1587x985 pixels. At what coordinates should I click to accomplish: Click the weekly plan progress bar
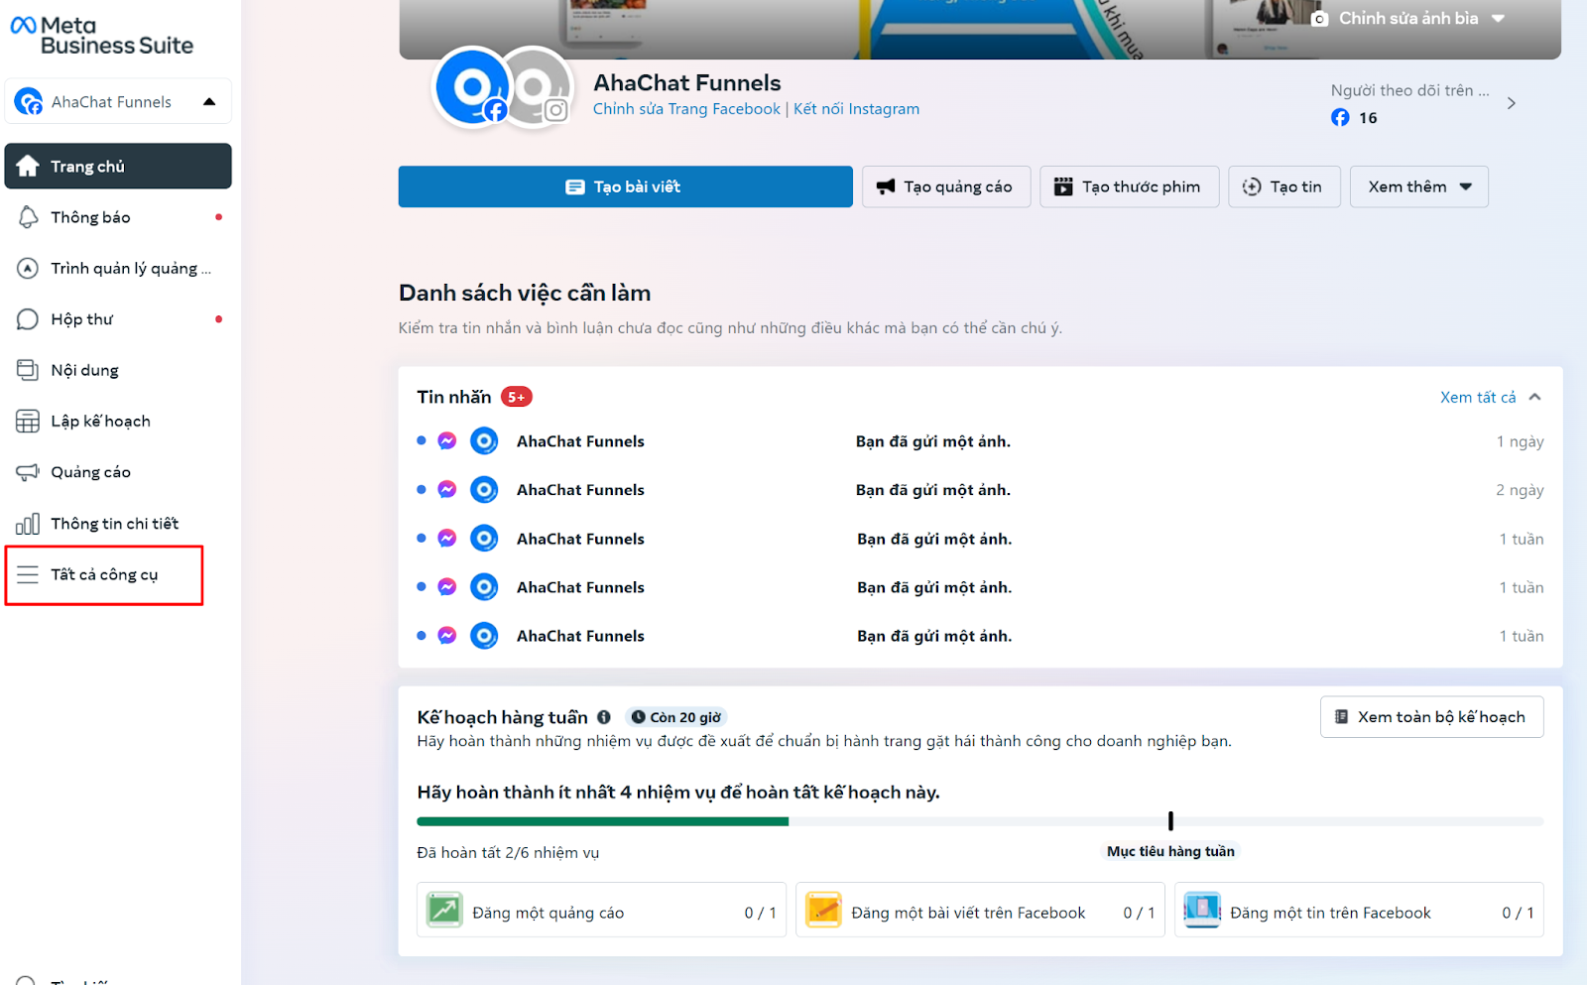[980, 821]
